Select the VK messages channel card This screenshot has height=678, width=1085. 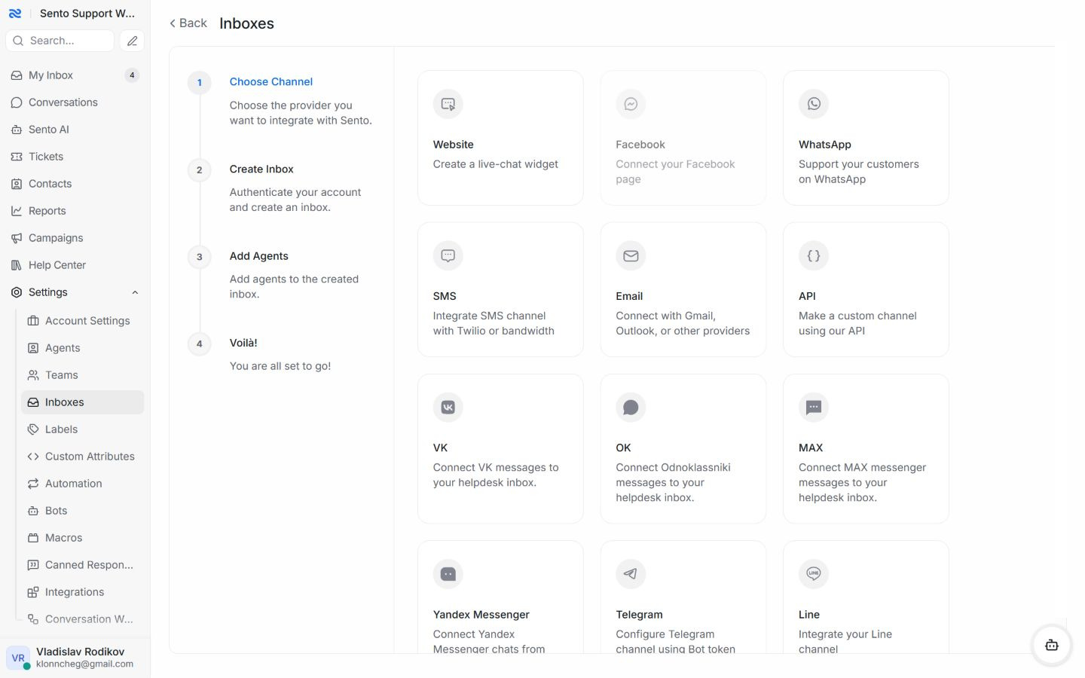[x=500, y=449]
